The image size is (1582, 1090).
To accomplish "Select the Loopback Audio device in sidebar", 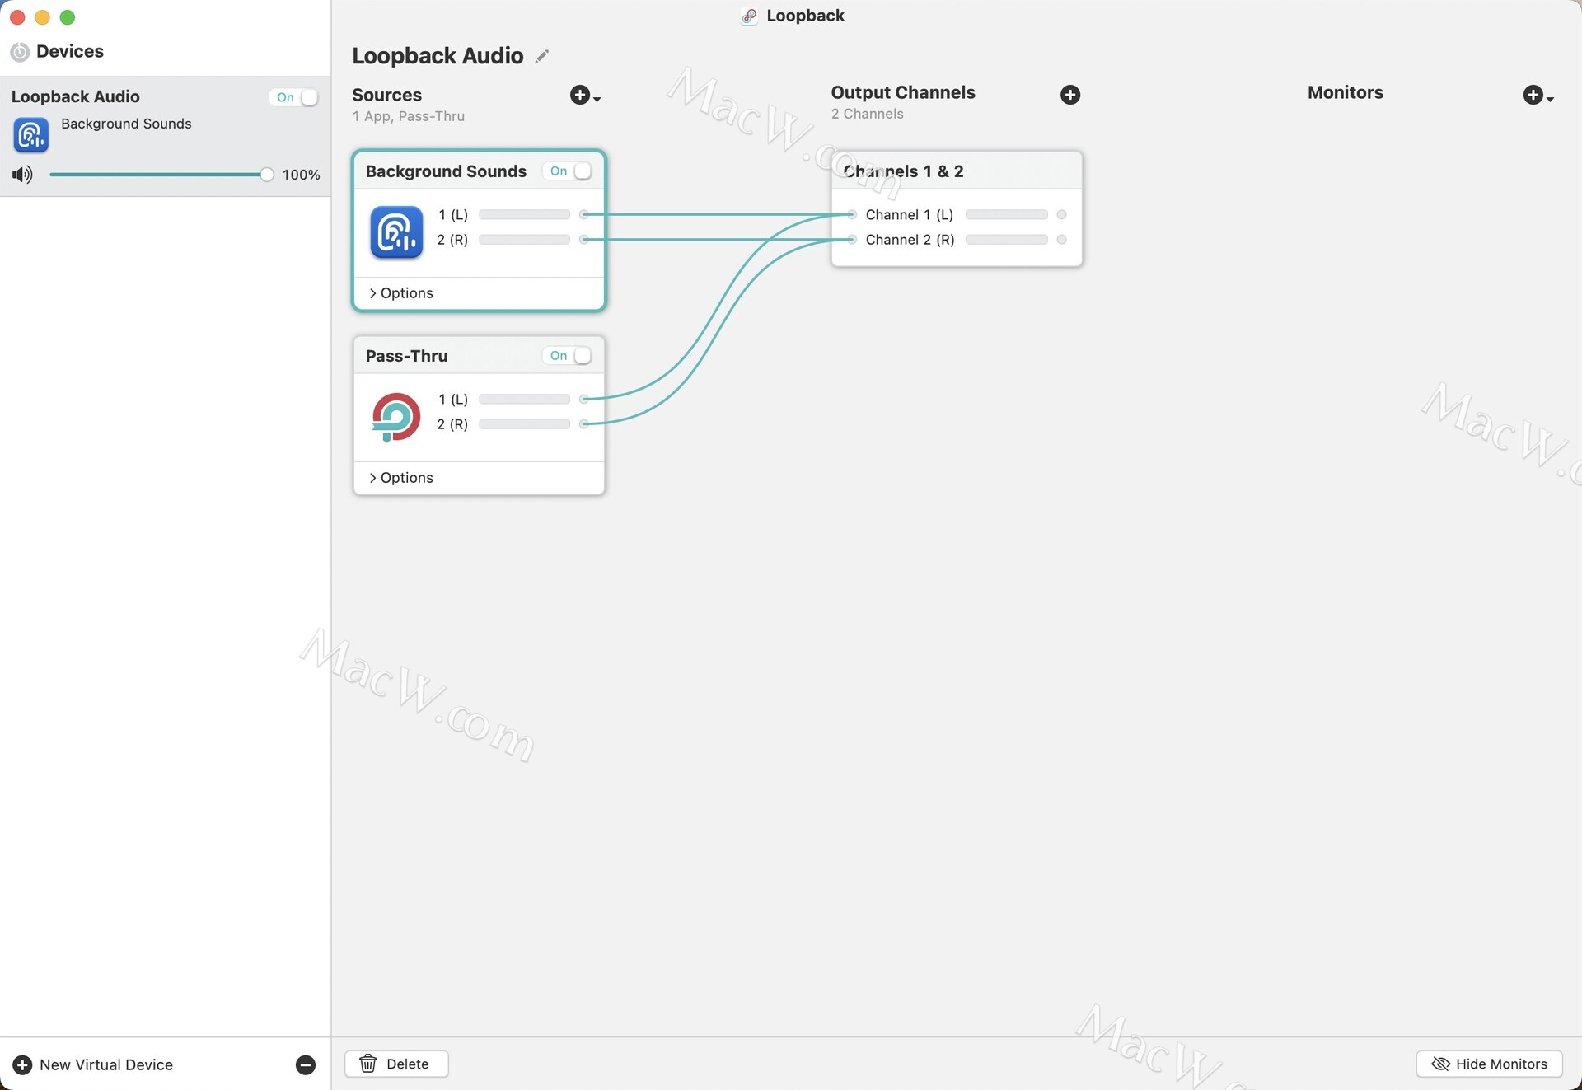I will tap(165, 137).
